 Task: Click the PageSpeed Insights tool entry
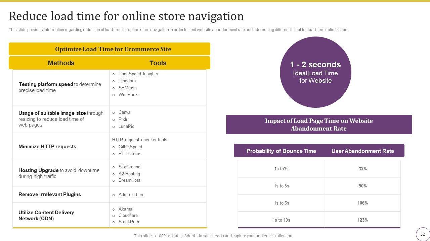(138, 74)
